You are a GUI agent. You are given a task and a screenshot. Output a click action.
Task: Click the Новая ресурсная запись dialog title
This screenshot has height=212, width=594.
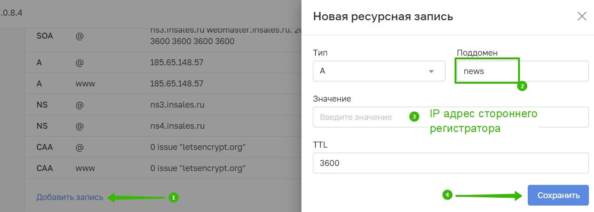tap(383, 17)
